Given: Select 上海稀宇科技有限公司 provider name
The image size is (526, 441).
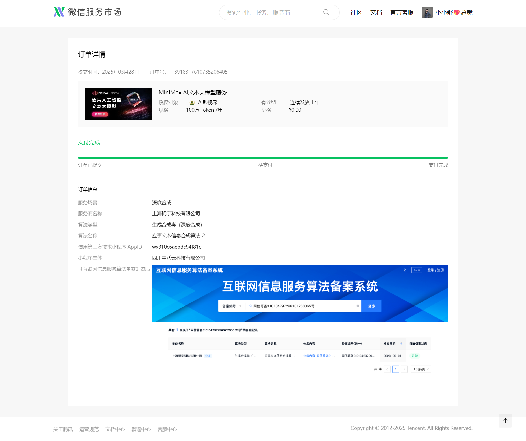Looking at the screenshot, I should (176, 214).
